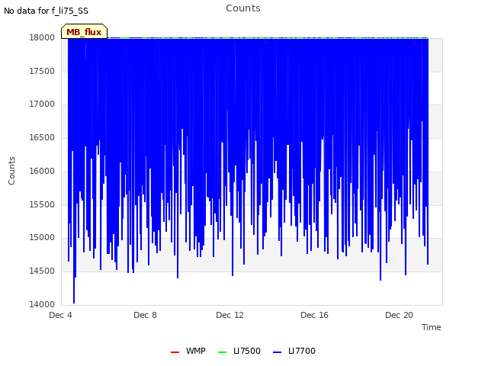The height and width of the screenshot is (366, 488).
Task: Click the 14500 y-axis tick label
Action: pos(42,271)
